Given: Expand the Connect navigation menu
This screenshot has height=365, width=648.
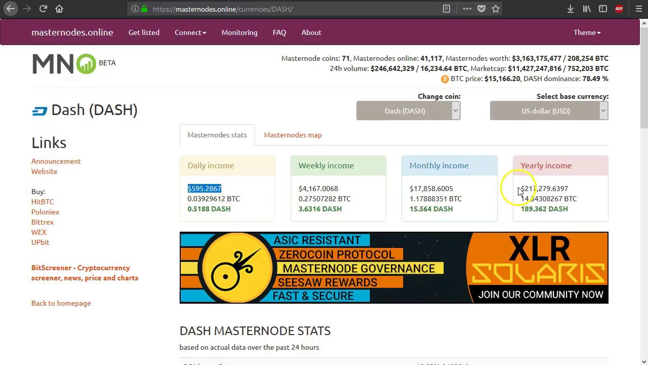Looking at the screenshot, I should tap(190, 32).
